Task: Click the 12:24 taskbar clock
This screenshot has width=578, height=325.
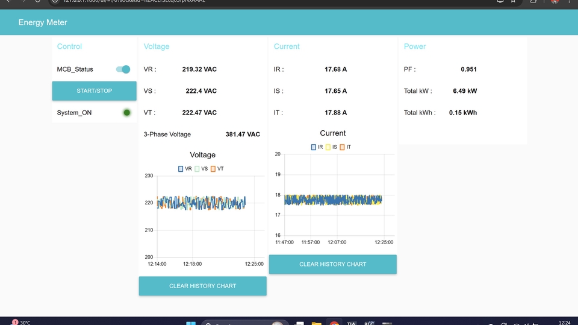Action: click(x=564, y=323)
